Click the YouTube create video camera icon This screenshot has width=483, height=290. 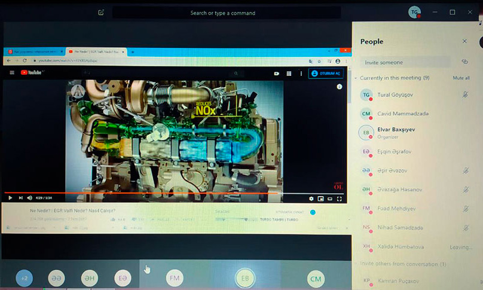(277, 74)
